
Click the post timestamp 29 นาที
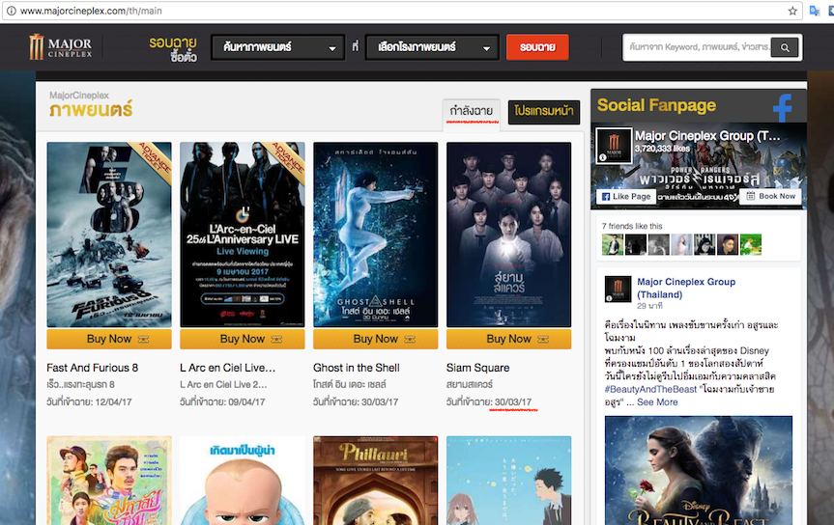[x=649, y=306]
